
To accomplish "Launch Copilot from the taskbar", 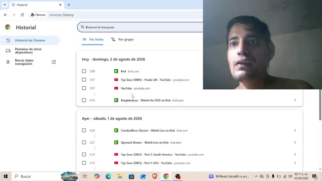I will (97, 176).
